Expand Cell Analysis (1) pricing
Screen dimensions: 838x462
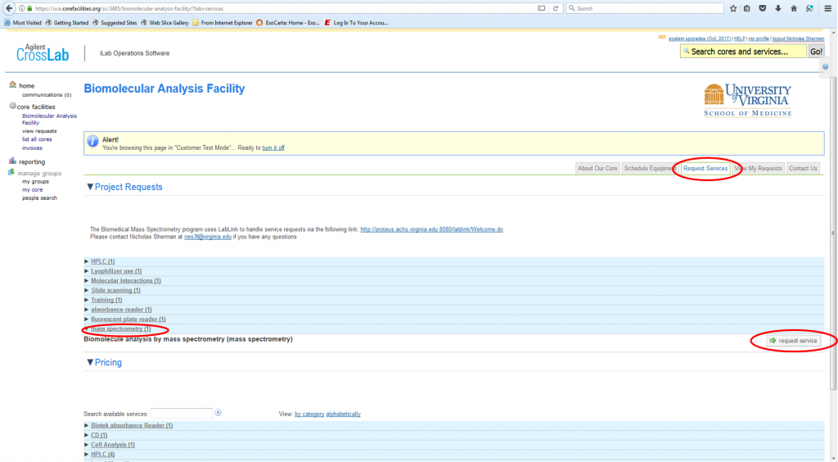pyautogui.click(x=113, y=445)
